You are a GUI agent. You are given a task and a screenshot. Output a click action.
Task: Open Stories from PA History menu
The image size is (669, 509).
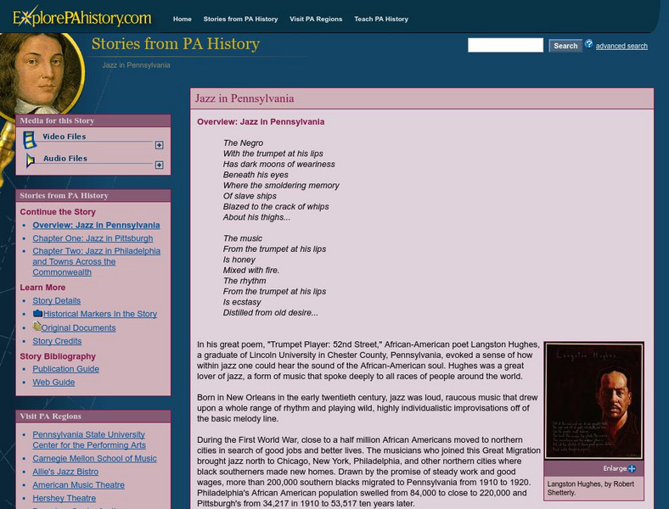point(240,20)
